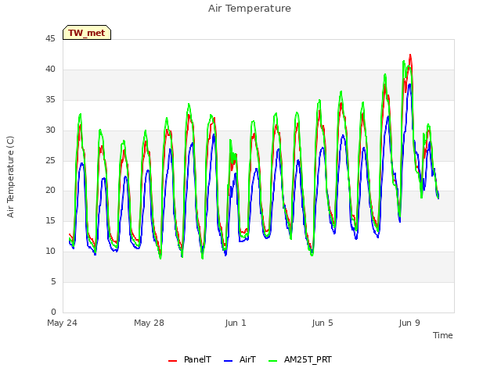The width and height of the screenshot is (501, 375).
Task: Click the 'Air Temperature (C)' y-axis title
Action: click(x=10, y=177)
